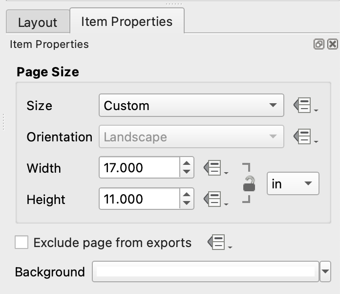Switch to the Layout tab
Viewport: 340px width, 294px height.
click(37, 23)
